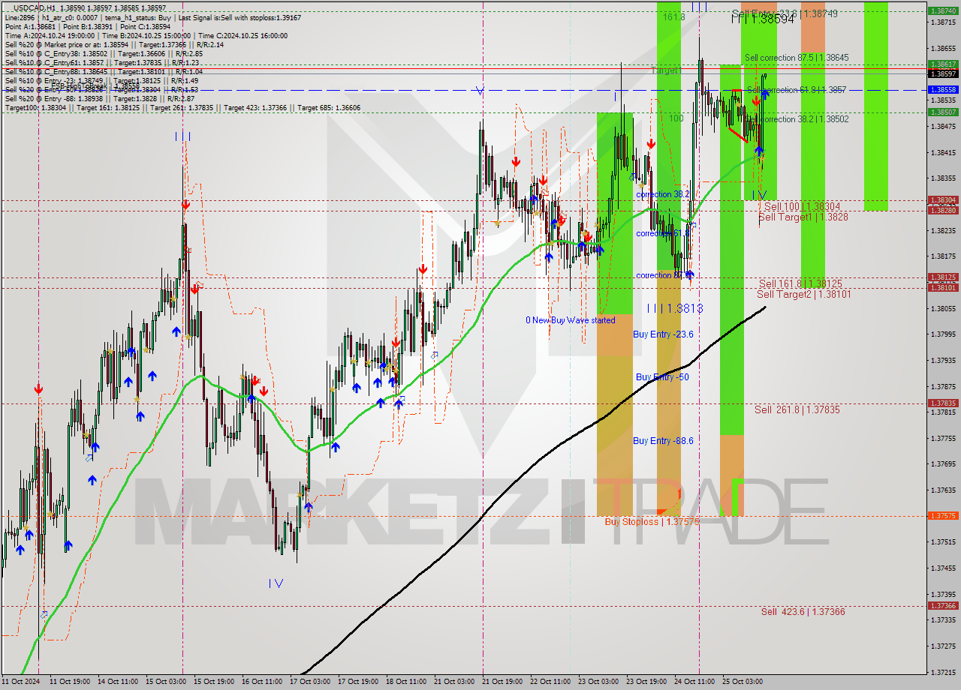Click the 'Buy Entry -50' label
961x690 pixels.
[662, 377]
